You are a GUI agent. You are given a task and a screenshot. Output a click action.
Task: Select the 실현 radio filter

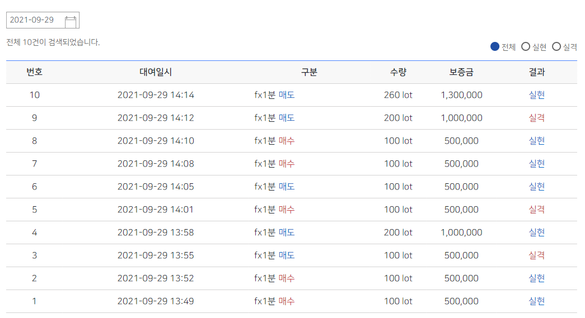pyautogui.click(x=525, y=46)
